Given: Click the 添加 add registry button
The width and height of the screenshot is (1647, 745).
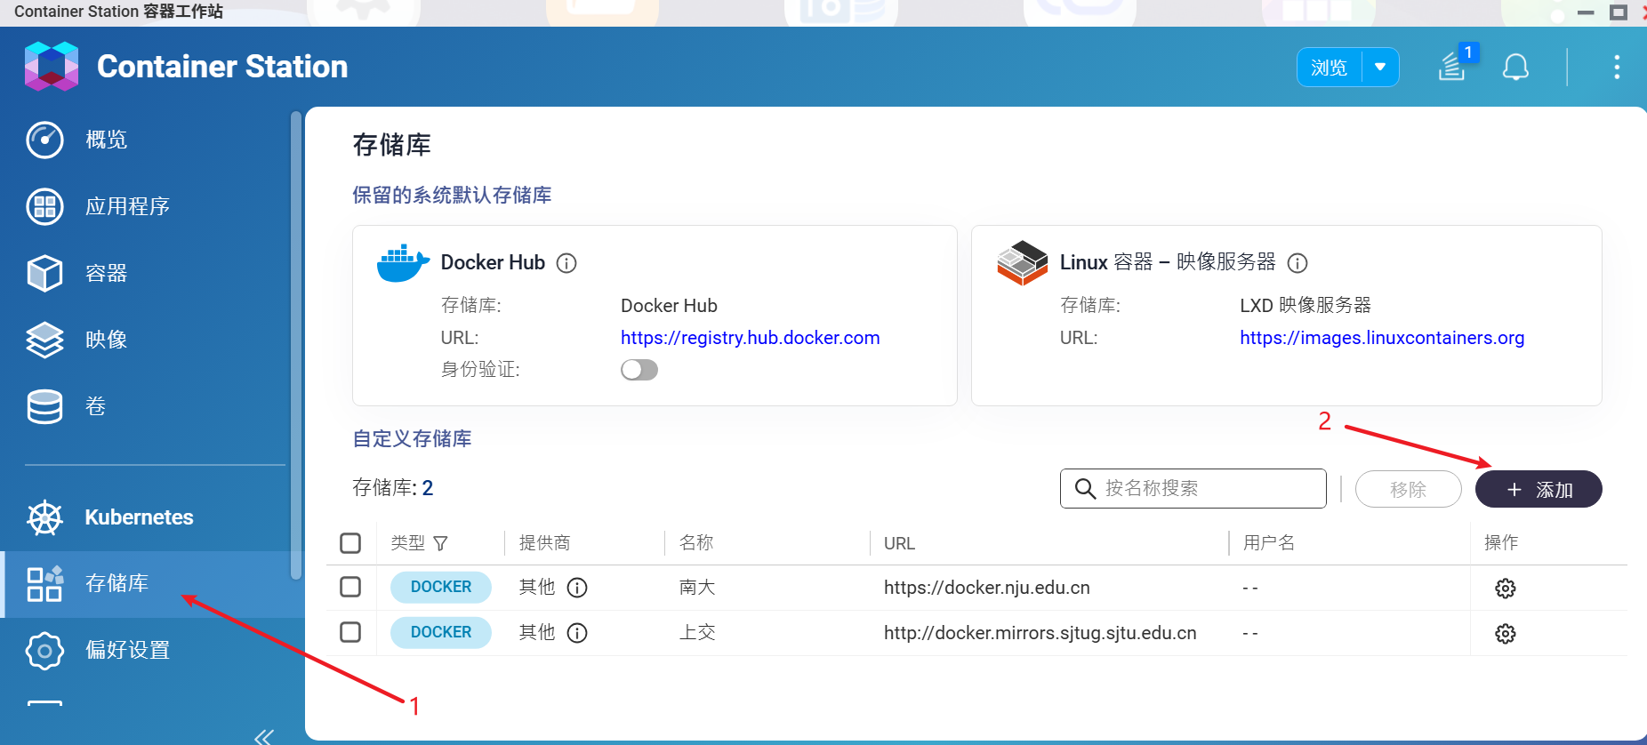Looking at the screenshot, I should tap(1539, 489).
